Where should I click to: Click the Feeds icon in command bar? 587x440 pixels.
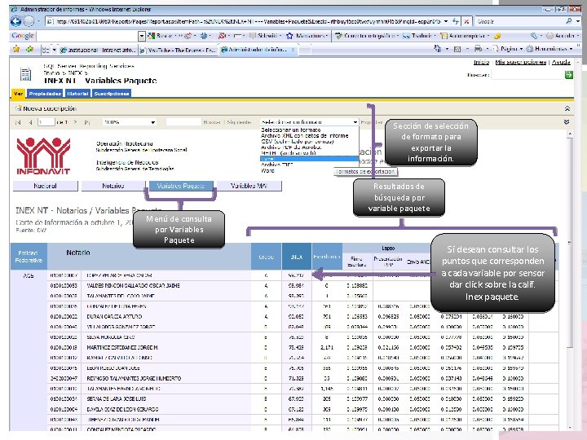click(457, 49)
